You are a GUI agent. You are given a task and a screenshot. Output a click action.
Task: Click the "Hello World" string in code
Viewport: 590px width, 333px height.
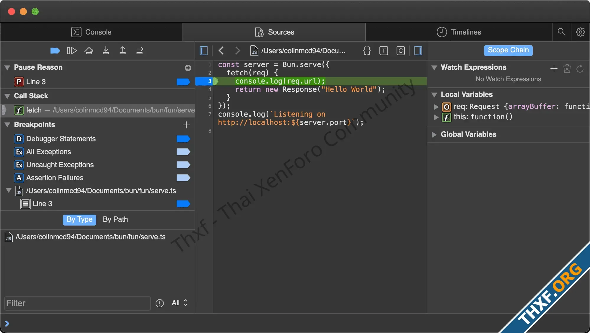click(349, 89)
